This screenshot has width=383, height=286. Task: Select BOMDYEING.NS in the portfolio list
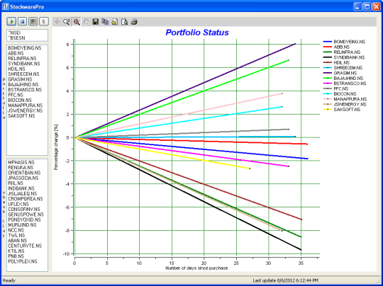(25, 48)
